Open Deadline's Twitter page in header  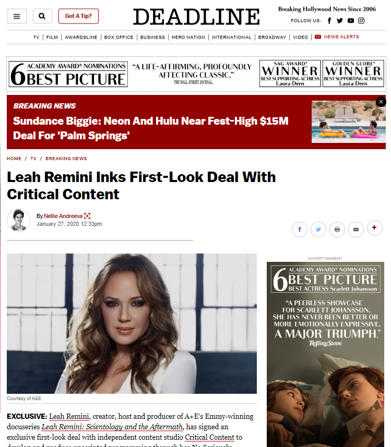click(340, 20)
